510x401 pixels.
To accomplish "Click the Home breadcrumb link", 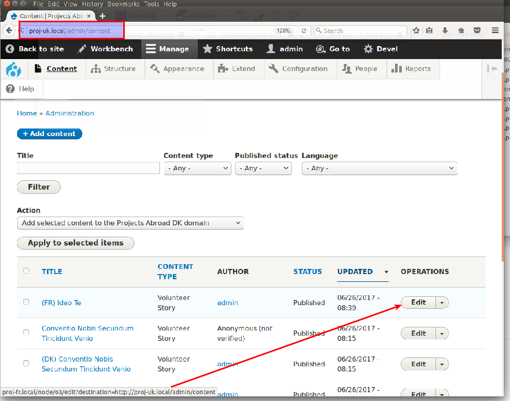I will pos(27,113).
